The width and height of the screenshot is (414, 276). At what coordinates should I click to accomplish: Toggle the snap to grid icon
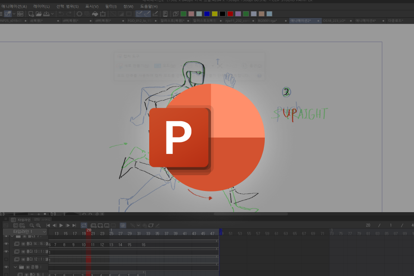(155, 14)
